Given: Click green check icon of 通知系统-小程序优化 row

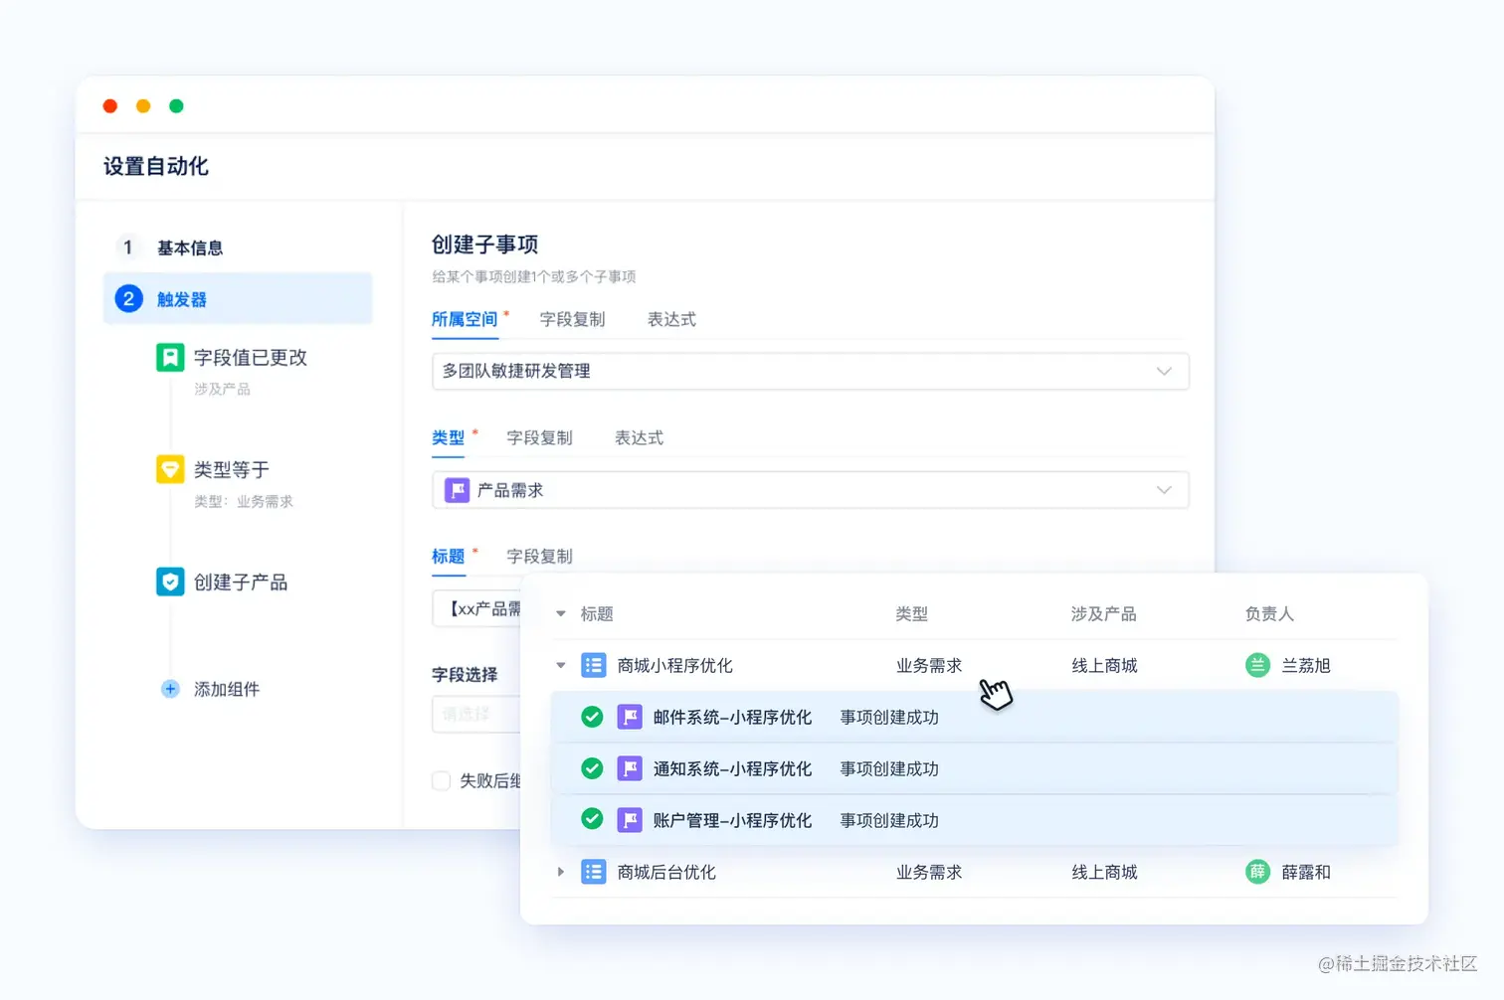Looking at the screenshot, I should coord(592,768).
